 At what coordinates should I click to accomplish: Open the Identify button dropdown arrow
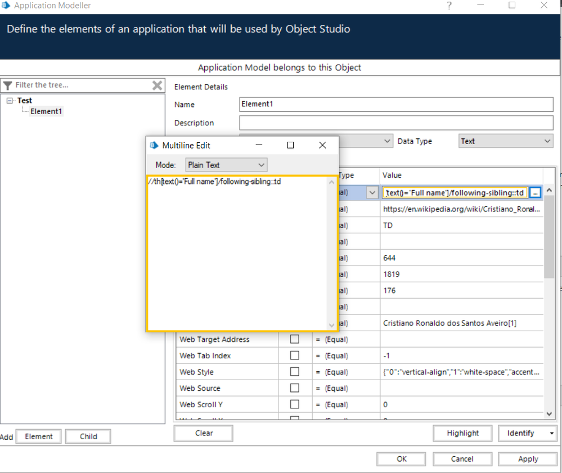(x=551, y=434)
